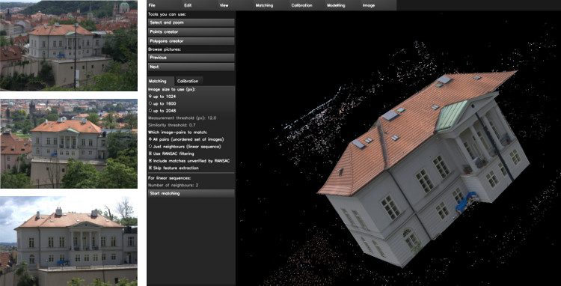Open the Calibration menu in top bar
561x286 pixels.
(x=307, y=5)
